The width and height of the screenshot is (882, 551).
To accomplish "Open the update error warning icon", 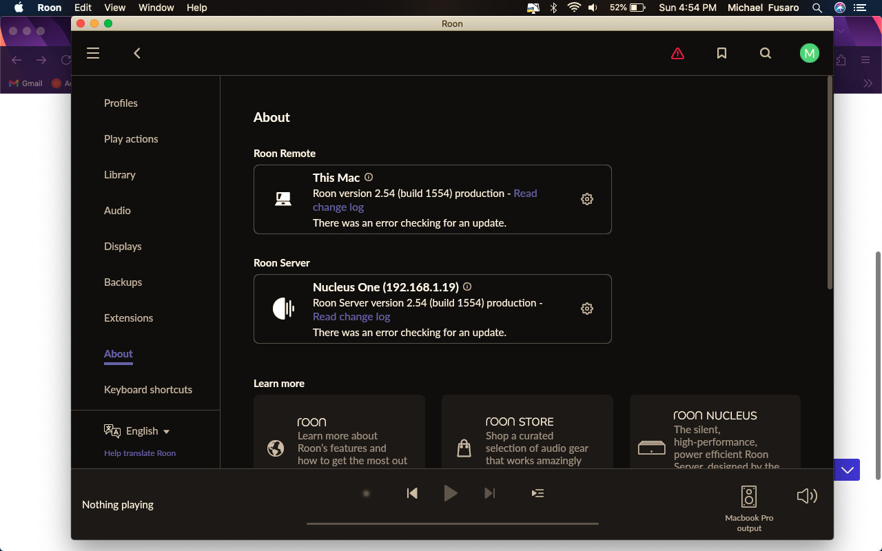I will click(x=678, y=53).
